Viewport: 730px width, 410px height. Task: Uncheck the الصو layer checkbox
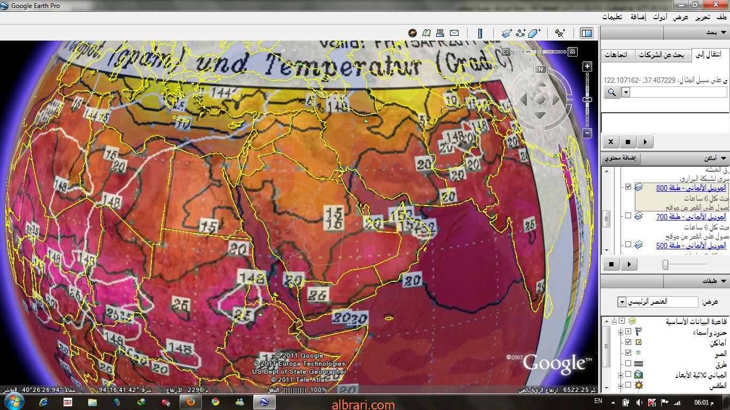pos(628,352)
